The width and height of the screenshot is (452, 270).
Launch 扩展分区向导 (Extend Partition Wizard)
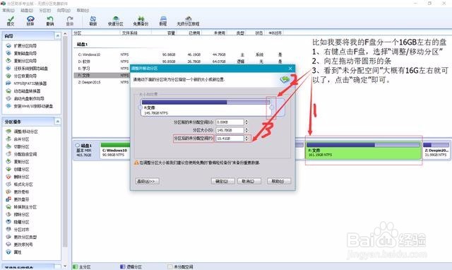point(21,46)
